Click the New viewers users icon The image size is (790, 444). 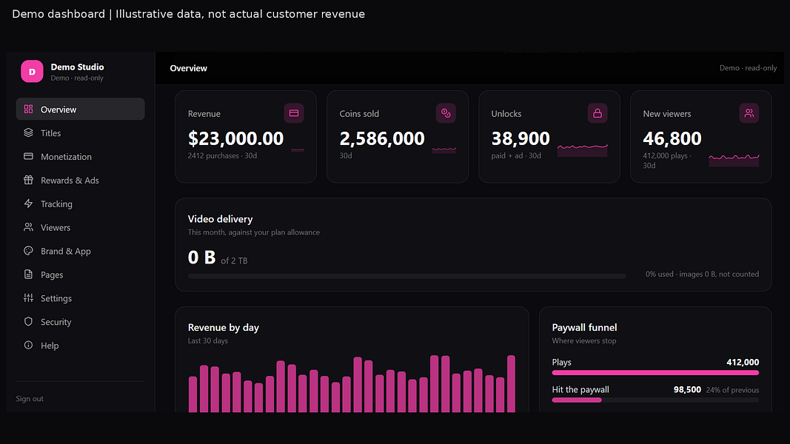click(x=749, y=113)
